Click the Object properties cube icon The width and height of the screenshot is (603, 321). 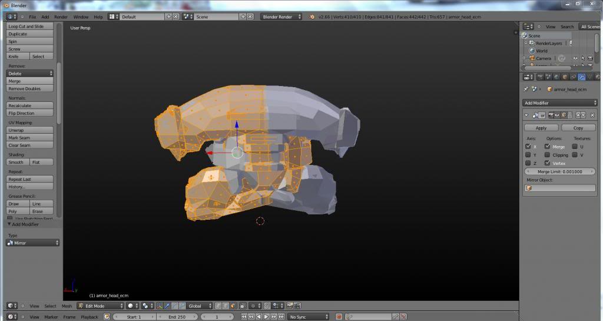point(565,77)
